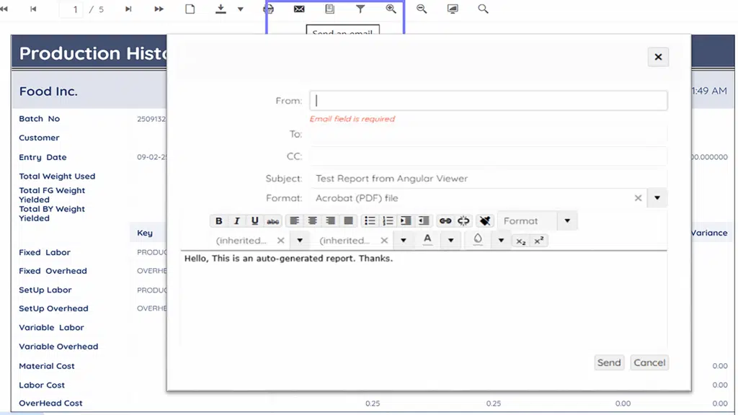Click the Fixed Labor row label
738x415 pixels.
tap(45, 252)
